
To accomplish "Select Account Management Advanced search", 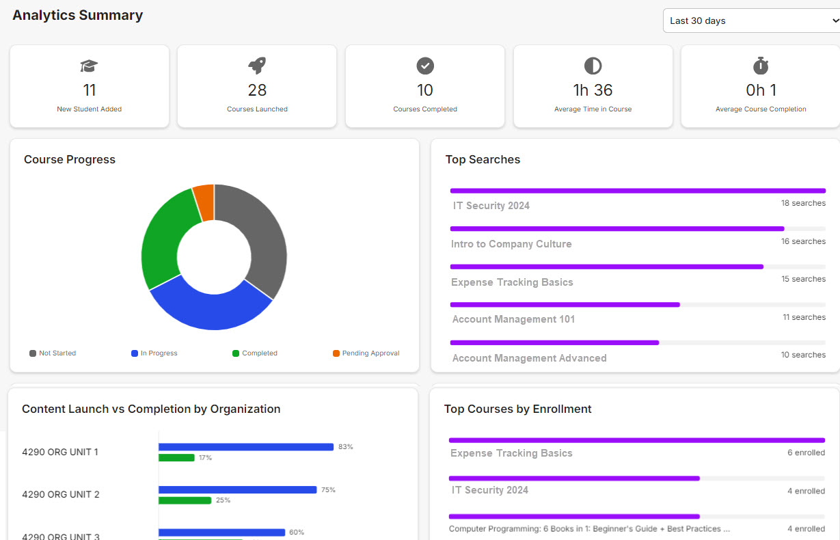I will click(529, 358).
